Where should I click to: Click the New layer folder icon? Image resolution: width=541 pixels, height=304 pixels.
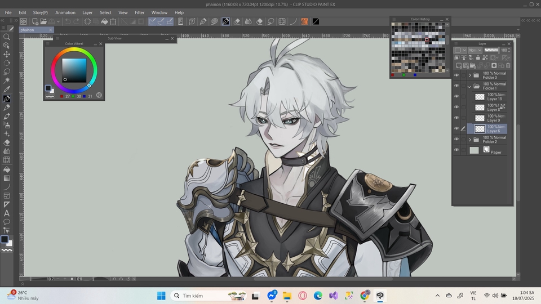pos(473,65)
